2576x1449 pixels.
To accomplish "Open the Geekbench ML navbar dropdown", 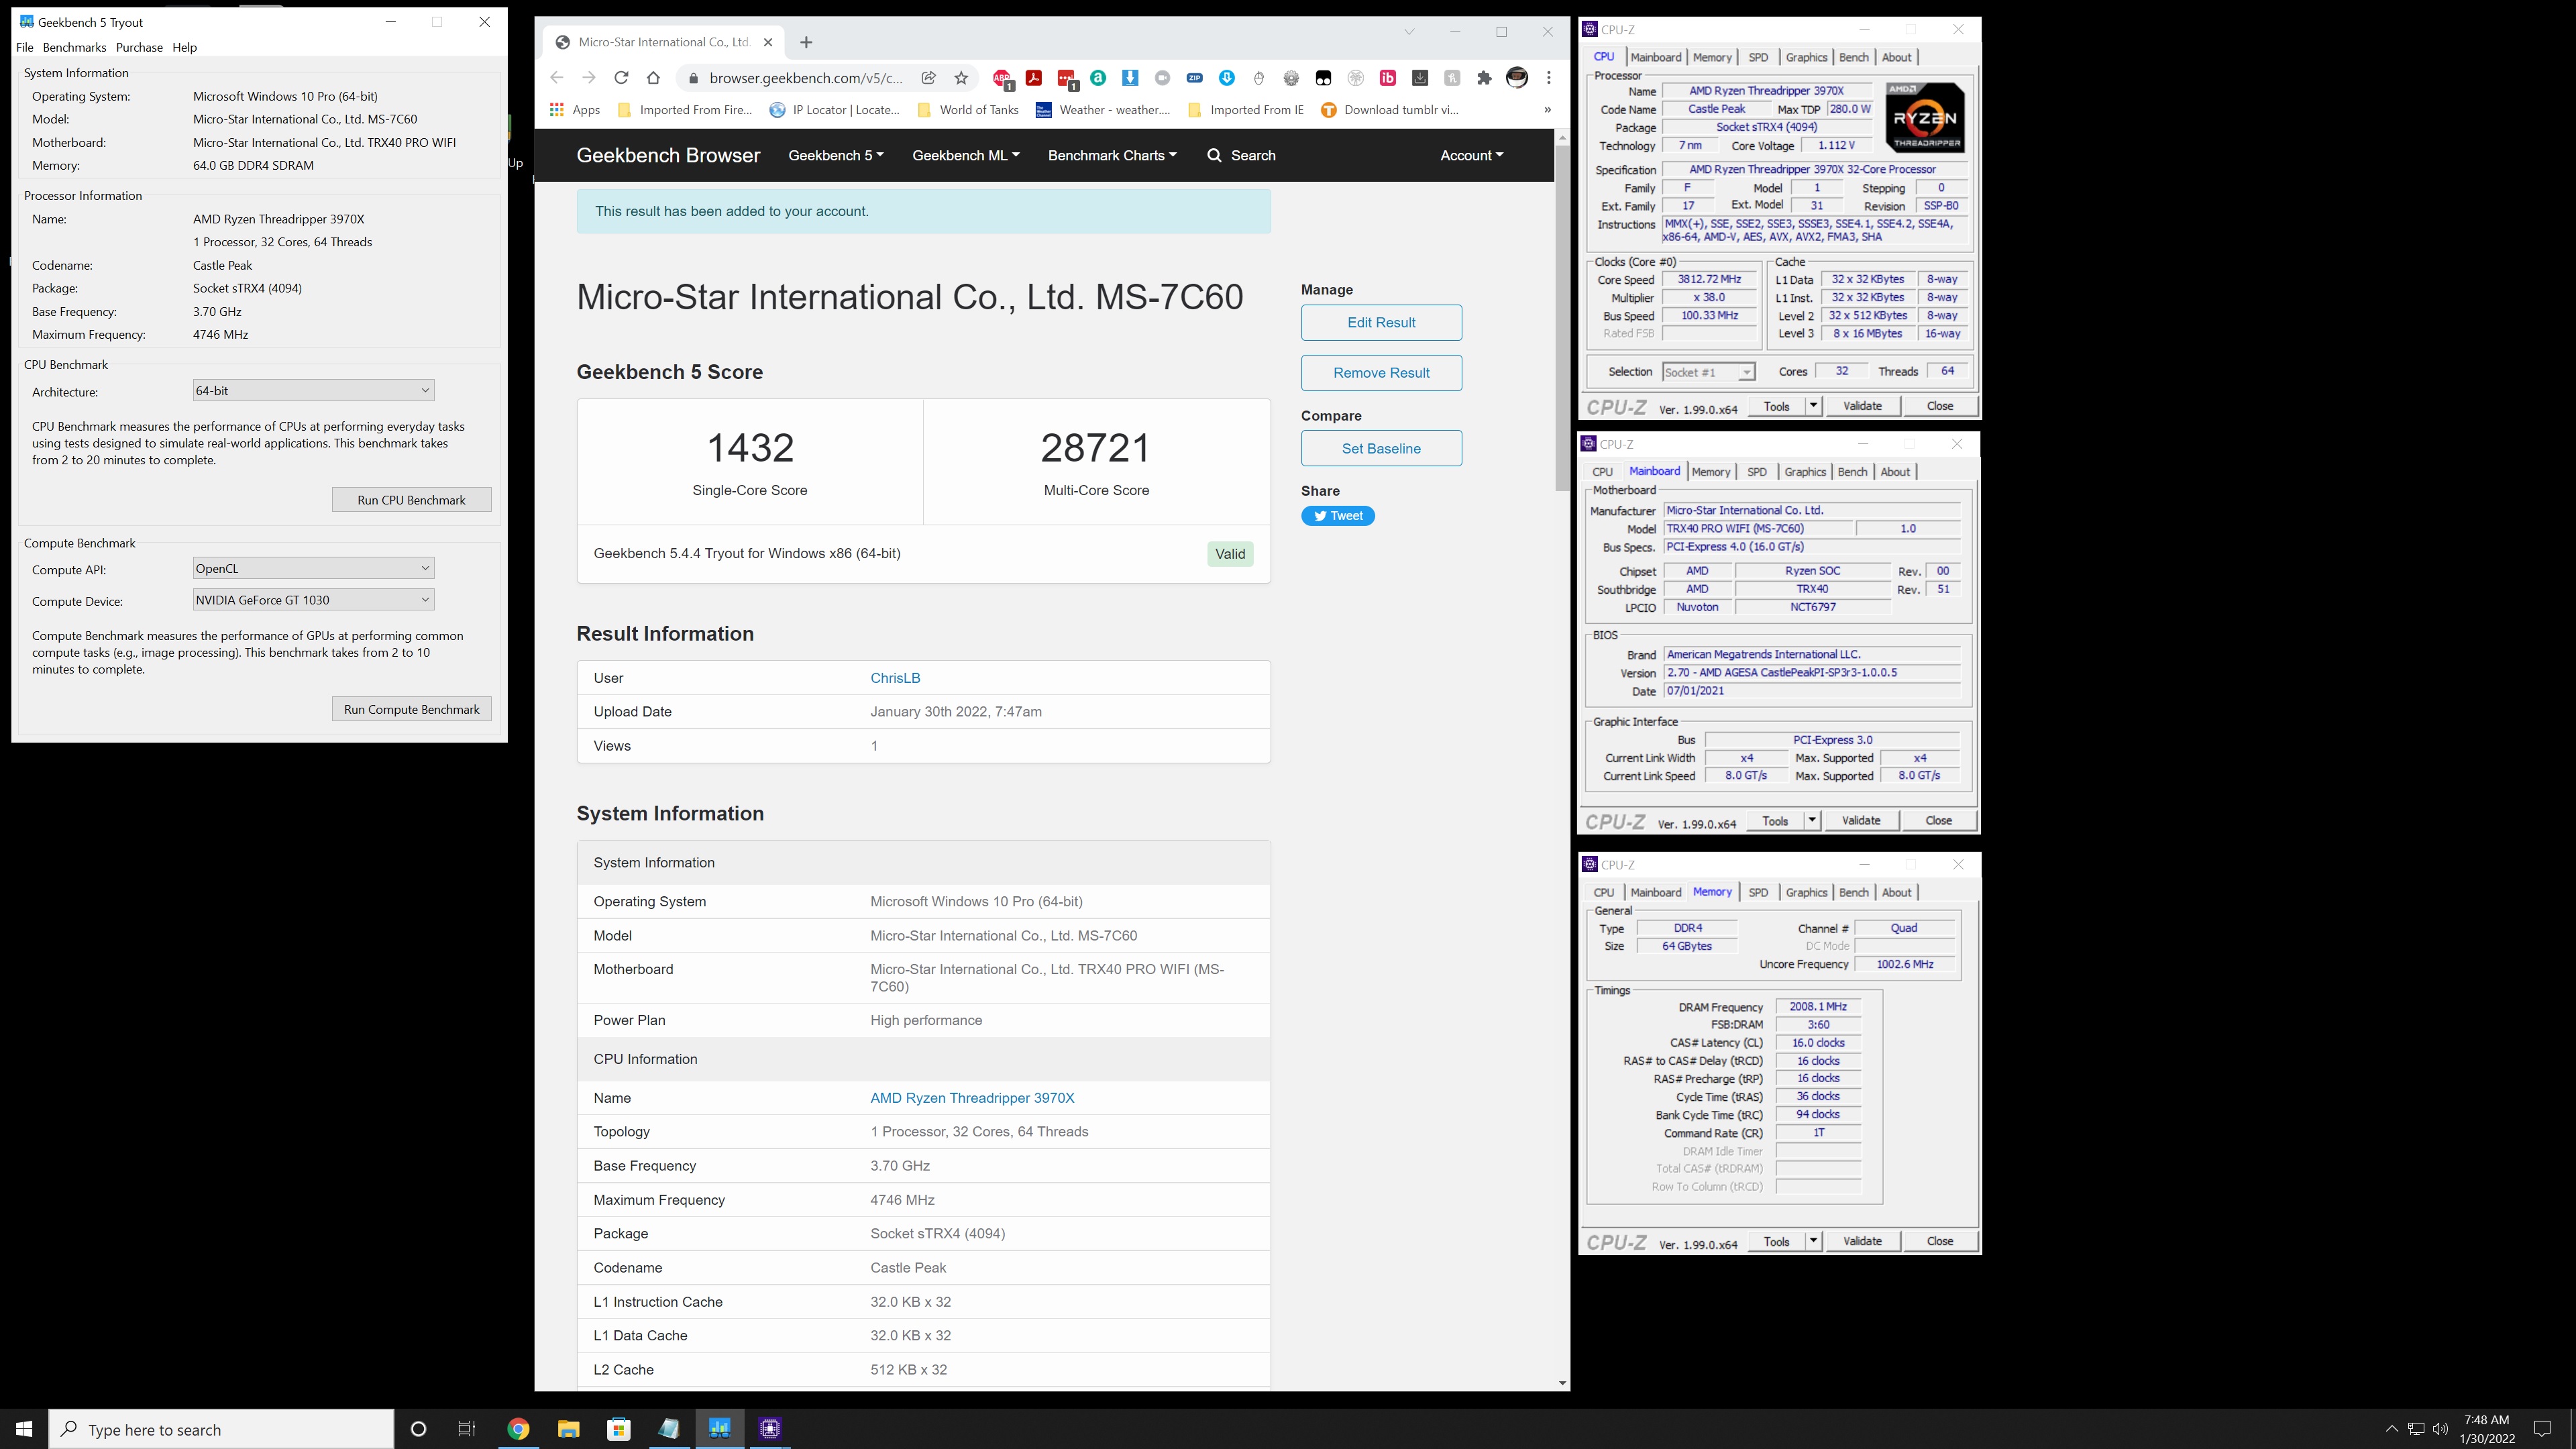I will click(966, 155).
